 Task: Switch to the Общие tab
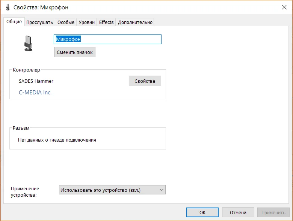[14, 22]
